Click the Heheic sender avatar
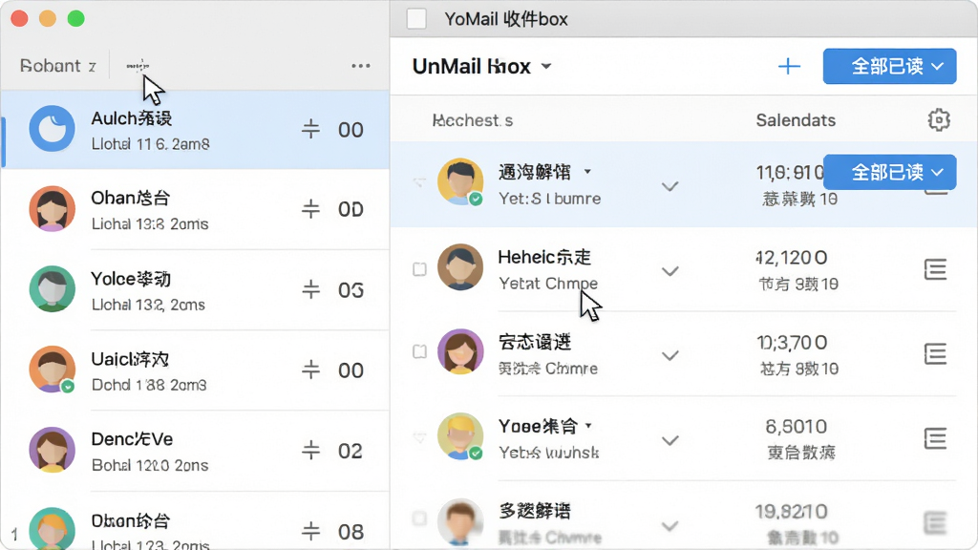This screenshot has height=550, width=978. (x=460, y=267)
